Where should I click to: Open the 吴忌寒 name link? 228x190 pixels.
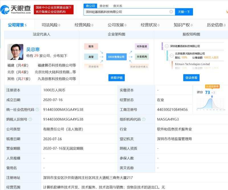click(32, 49)
